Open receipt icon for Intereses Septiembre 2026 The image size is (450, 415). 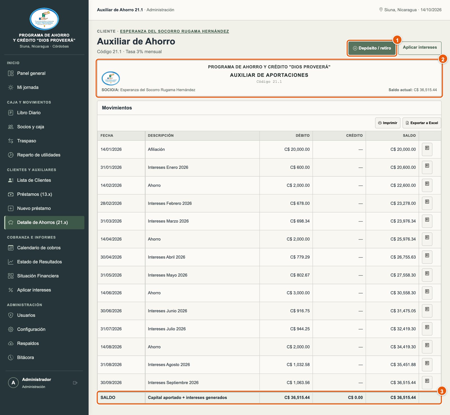pos(427,382)
